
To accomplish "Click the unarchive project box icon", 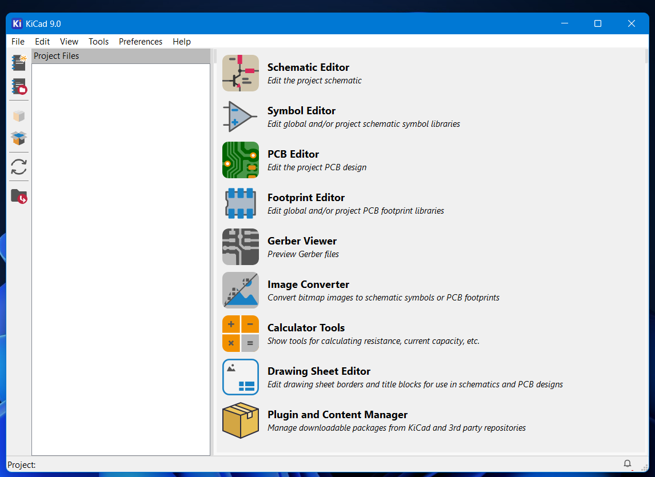I will [x=19, y=138].
